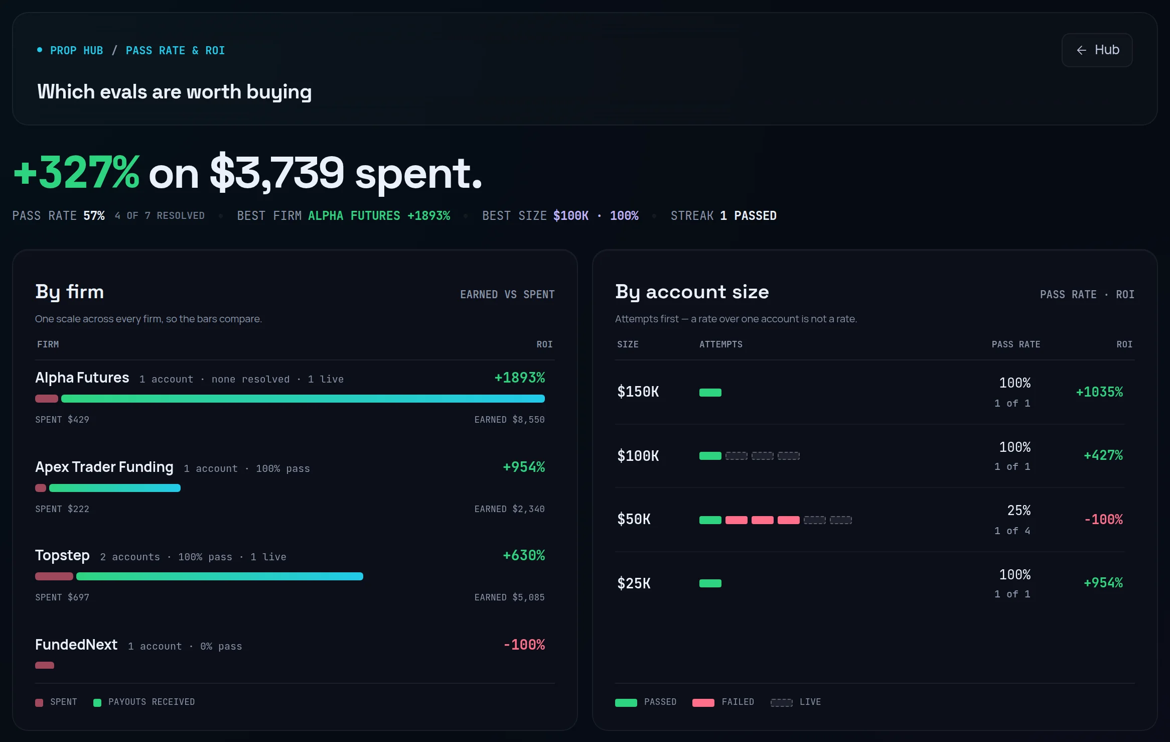
Task: Click the +427% ROI value for $100K
Action: point(1103,455)
